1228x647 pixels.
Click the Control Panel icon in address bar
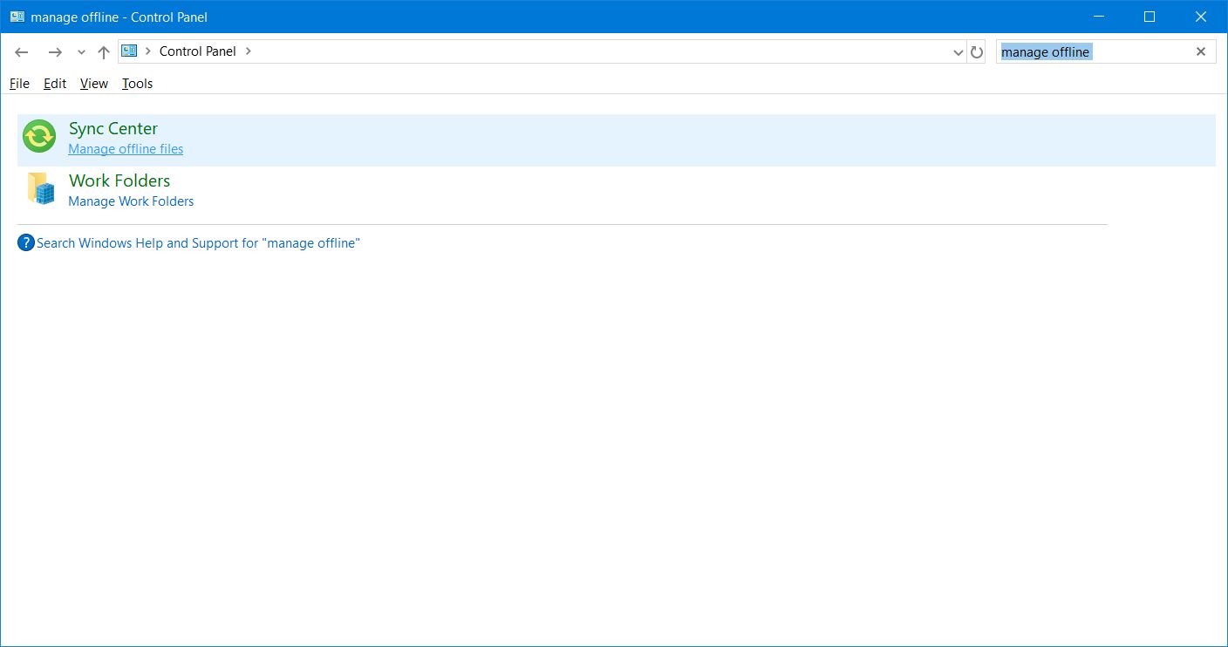click(x=130, y=51)
